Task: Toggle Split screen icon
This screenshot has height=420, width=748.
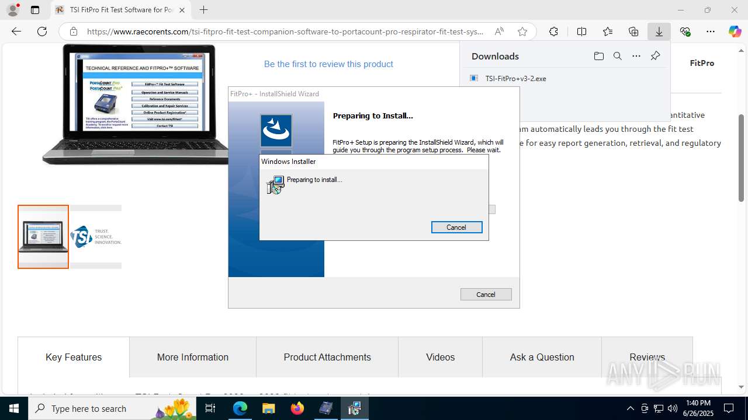Action: (581, 32)
